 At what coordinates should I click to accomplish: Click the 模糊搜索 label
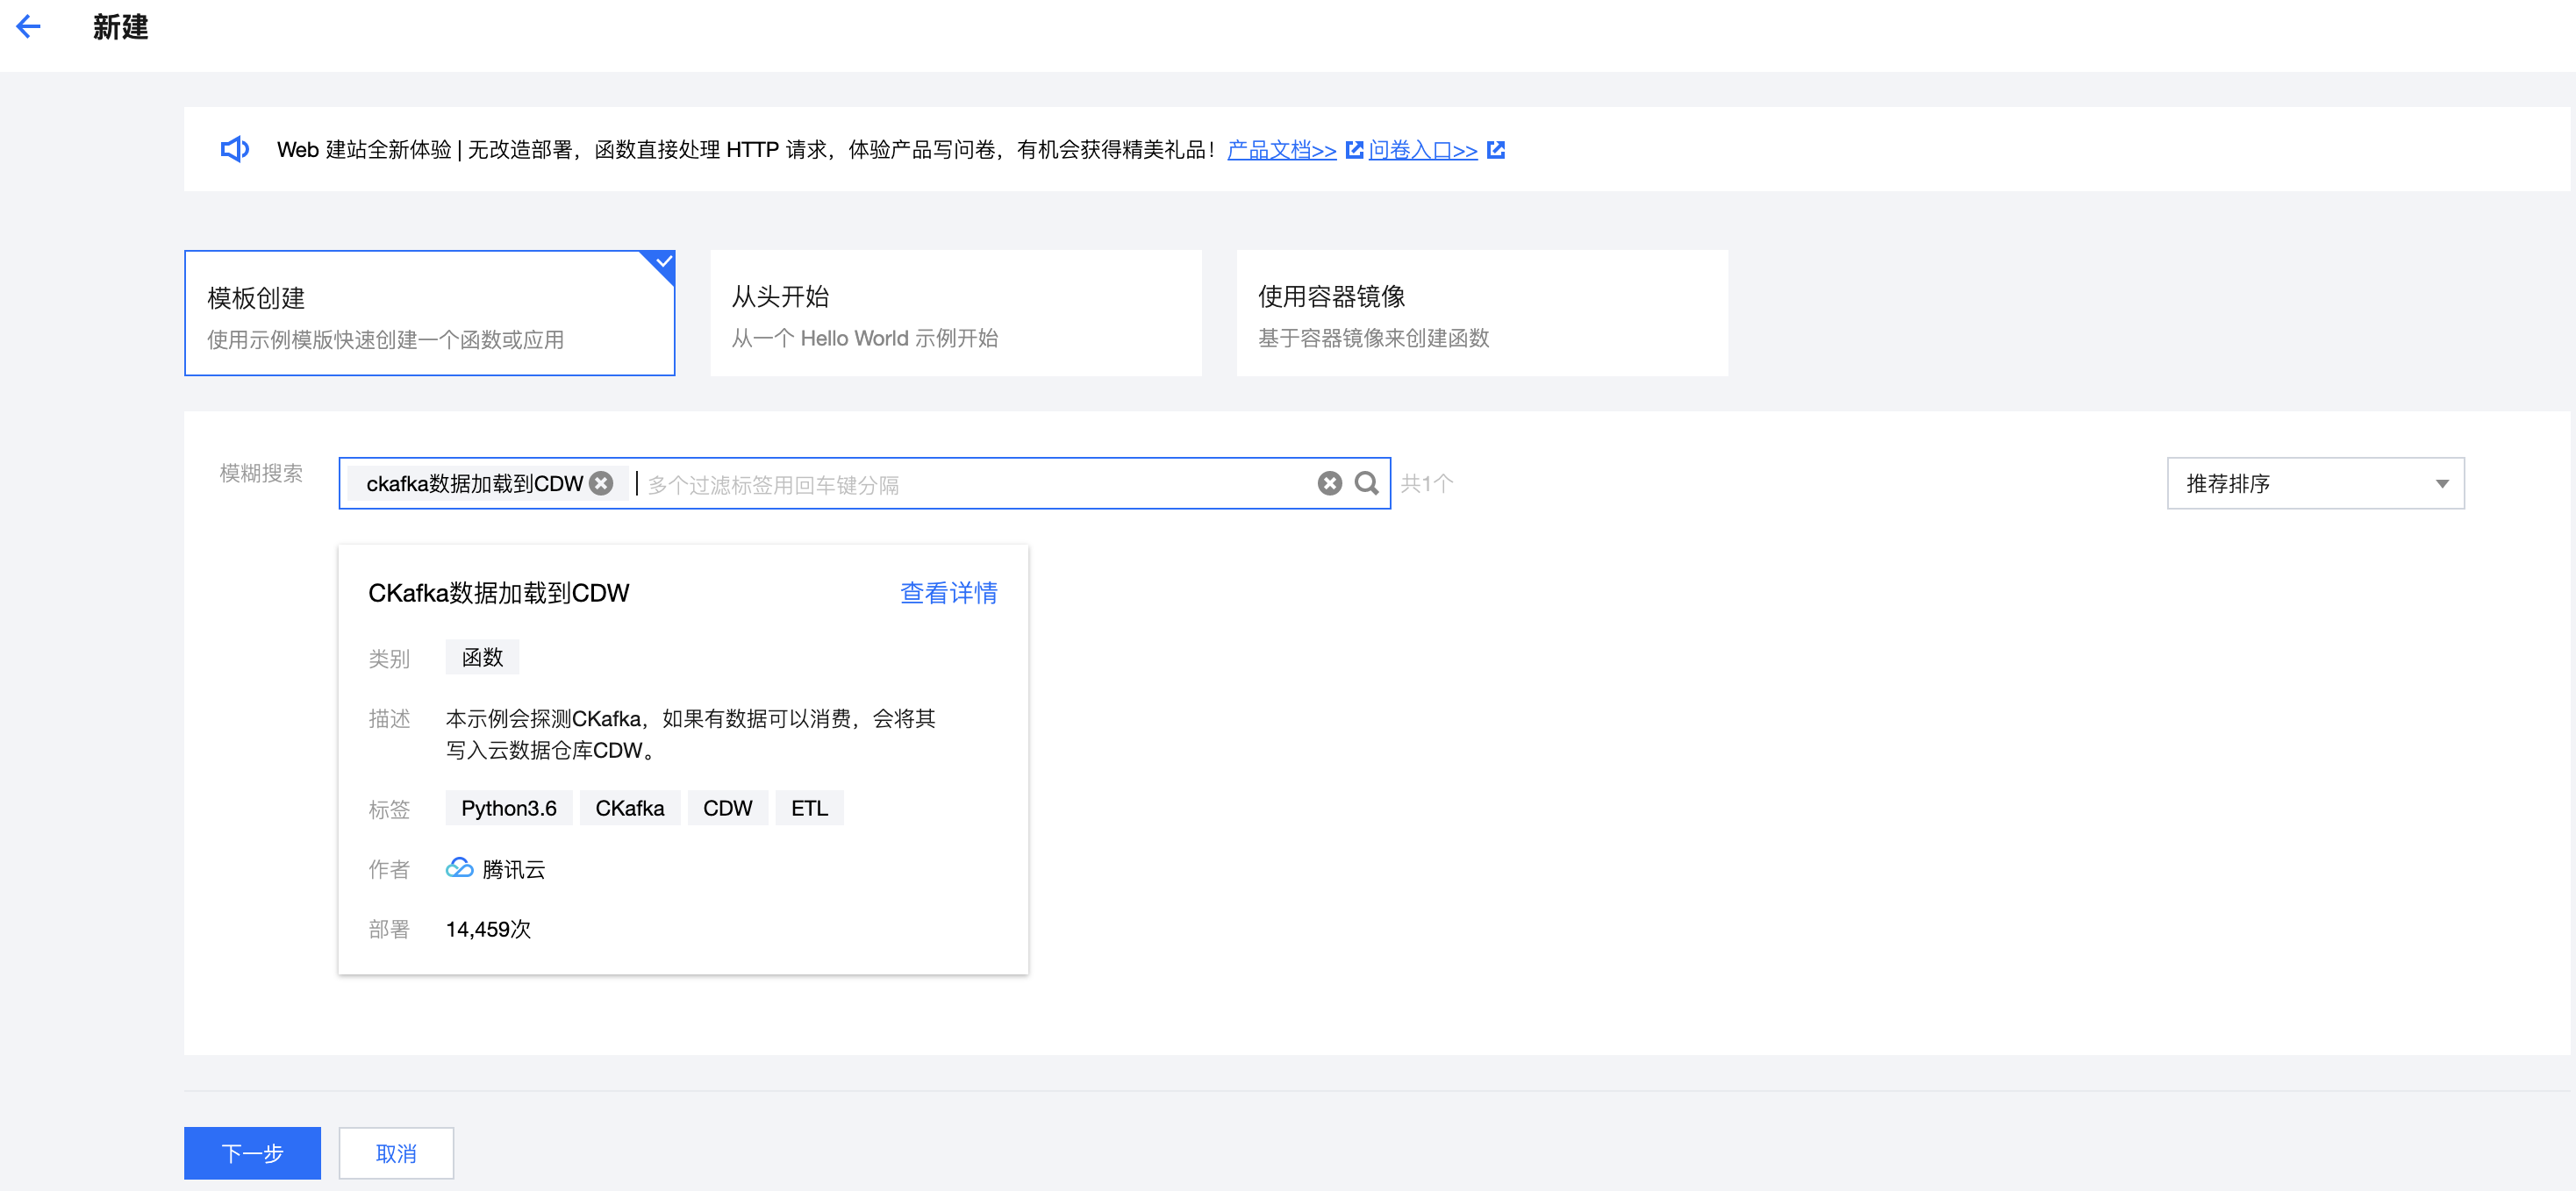click(261, 473)
